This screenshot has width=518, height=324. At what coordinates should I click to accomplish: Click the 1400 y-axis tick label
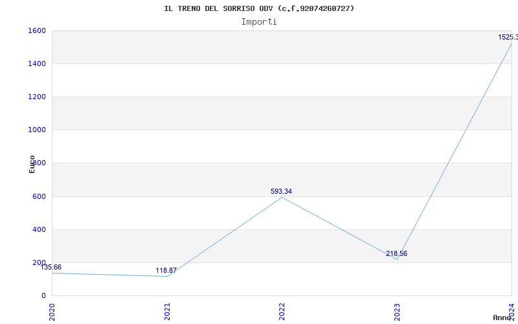point(37,64)
